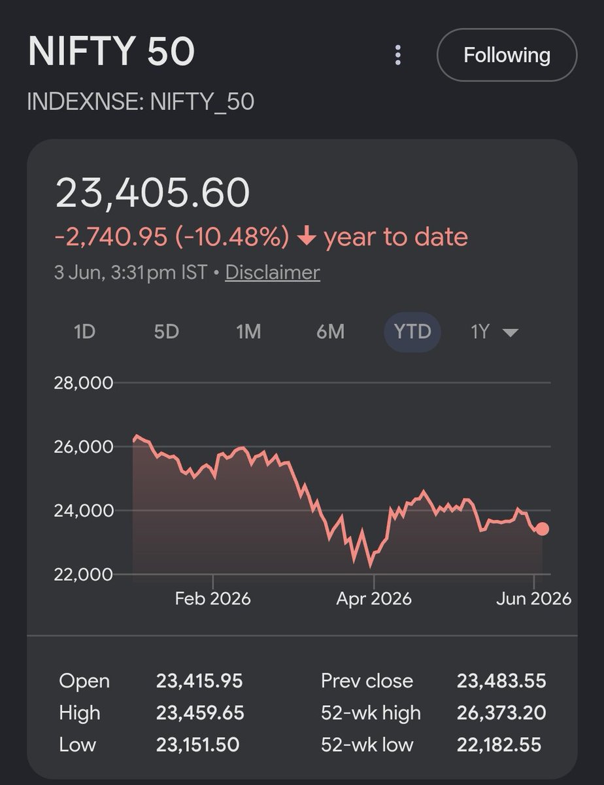This screenshot has height=785, width=604.
Task: Select the 5D time range tab
Action: 166,332
